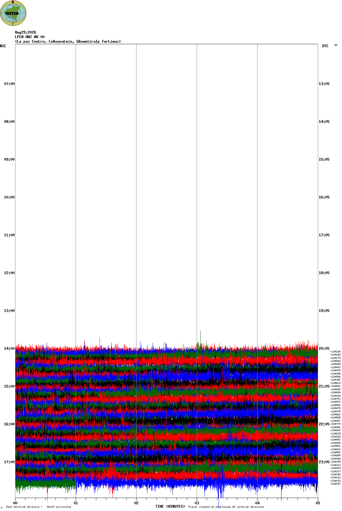Click the DC offset column header
The image size is (342, 511).
336,45
